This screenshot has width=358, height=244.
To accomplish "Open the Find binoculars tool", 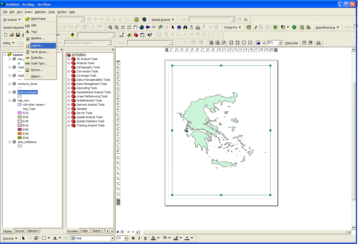I will (185, 27).
